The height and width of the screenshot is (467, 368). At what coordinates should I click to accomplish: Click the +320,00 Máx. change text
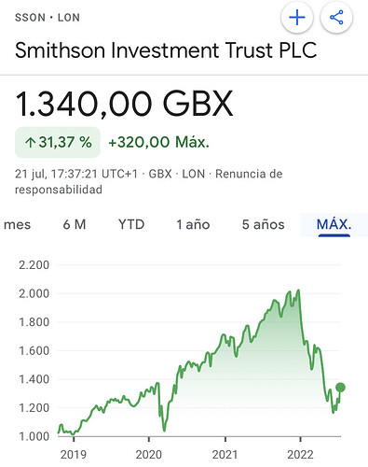(x=158, y=142)
